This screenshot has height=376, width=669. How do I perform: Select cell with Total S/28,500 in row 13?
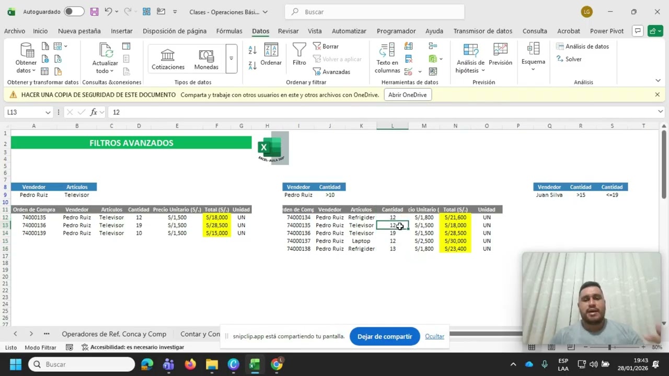coord(216,225)
